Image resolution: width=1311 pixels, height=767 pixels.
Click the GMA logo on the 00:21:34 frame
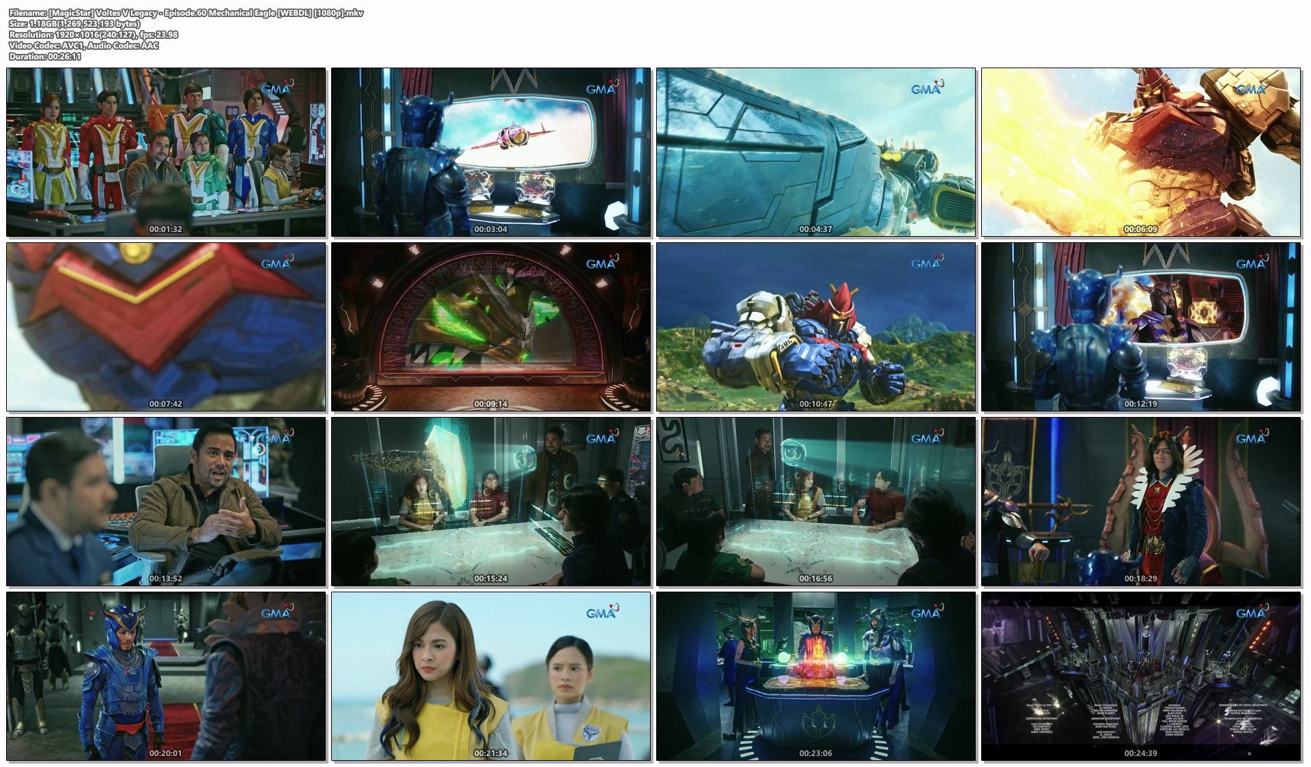tap(602, 612)
